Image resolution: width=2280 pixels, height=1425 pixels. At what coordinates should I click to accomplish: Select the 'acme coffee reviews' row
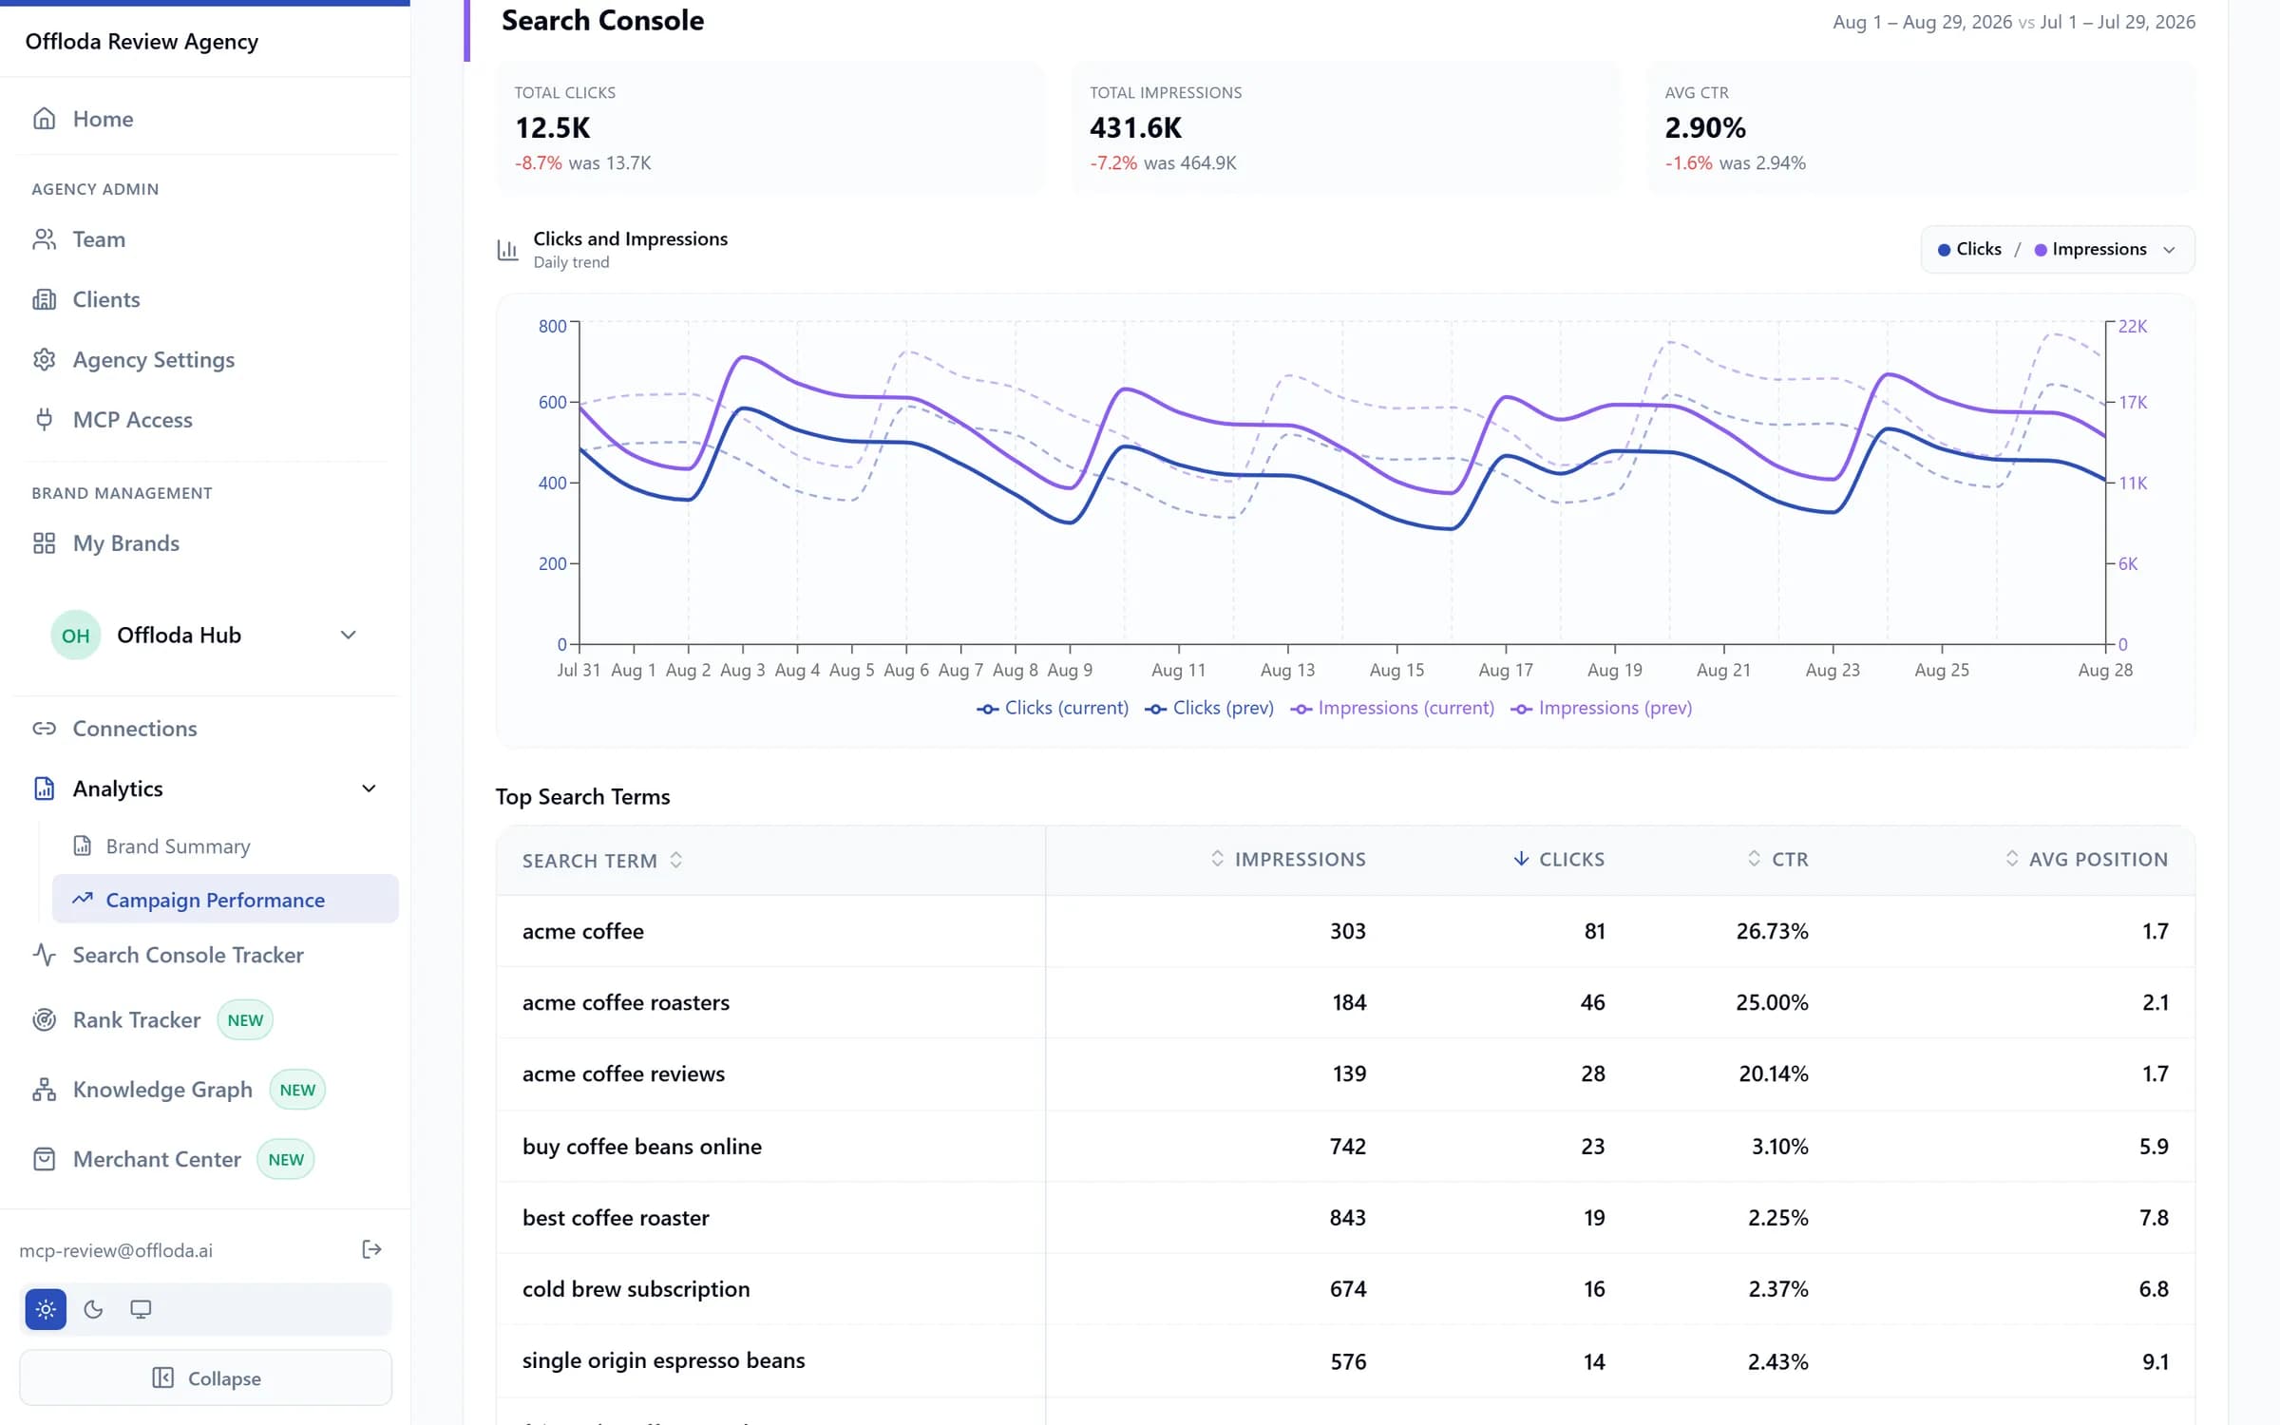pyautogui.click(x=1345, y=1073)
